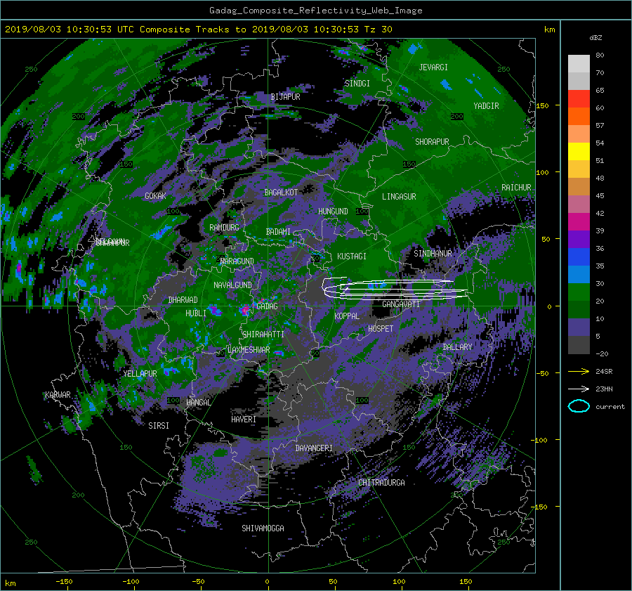The height and width of the screenshot is (591, 632).
Task: Click the HUBLI city label
Action: (196, 313)
